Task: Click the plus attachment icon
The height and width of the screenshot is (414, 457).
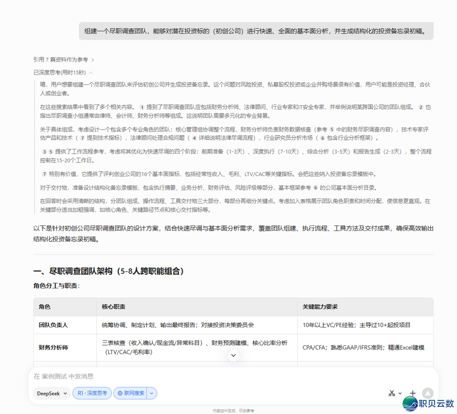Action: 413,393
